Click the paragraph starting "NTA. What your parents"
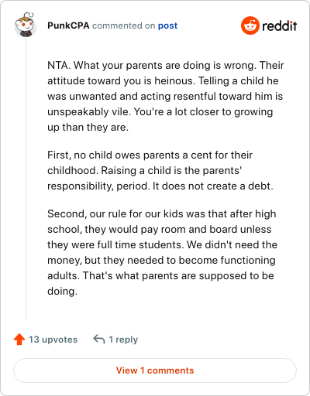Viewport: 310px width, 396px height. 166,96
